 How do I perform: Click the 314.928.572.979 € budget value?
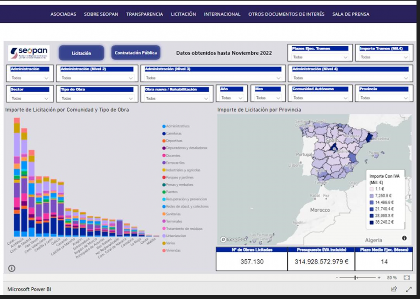tap(322, 262)
